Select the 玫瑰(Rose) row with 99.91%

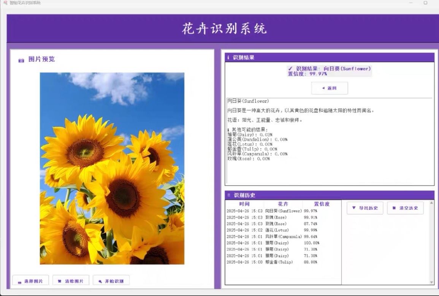point(283,217)
